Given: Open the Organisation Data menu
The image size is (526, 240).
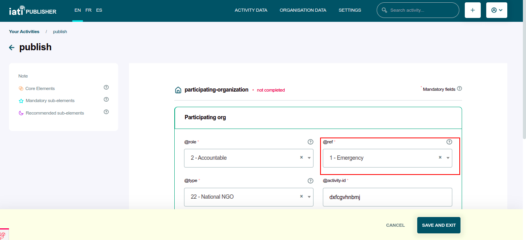Looking at the screenshot, I should tap(303, 10).
